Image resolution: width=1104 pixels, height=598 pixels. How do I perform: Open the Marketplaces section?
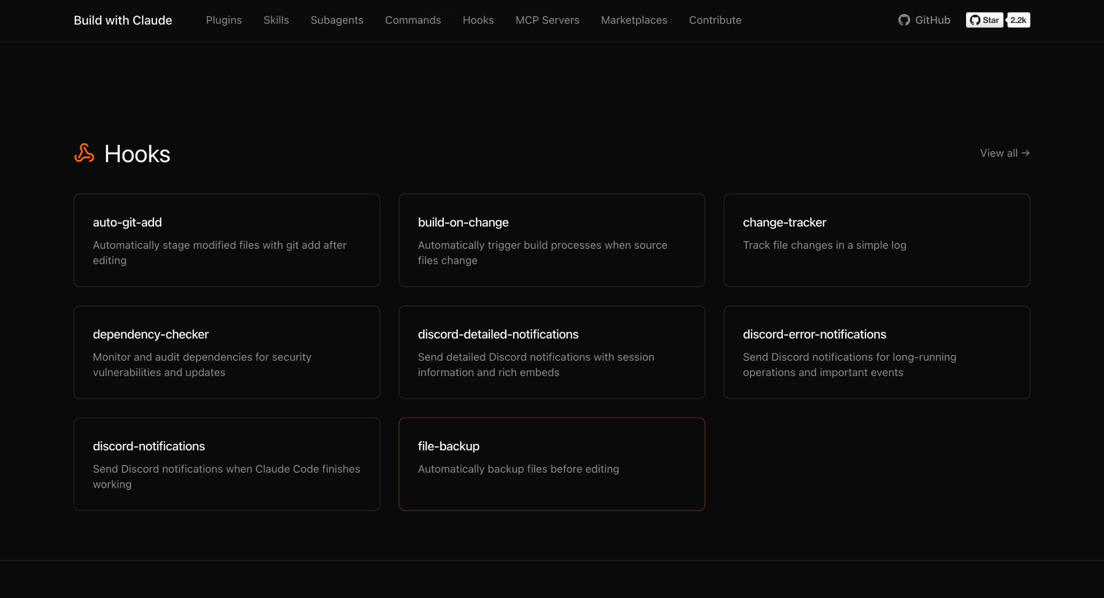(x=634, y=20)
